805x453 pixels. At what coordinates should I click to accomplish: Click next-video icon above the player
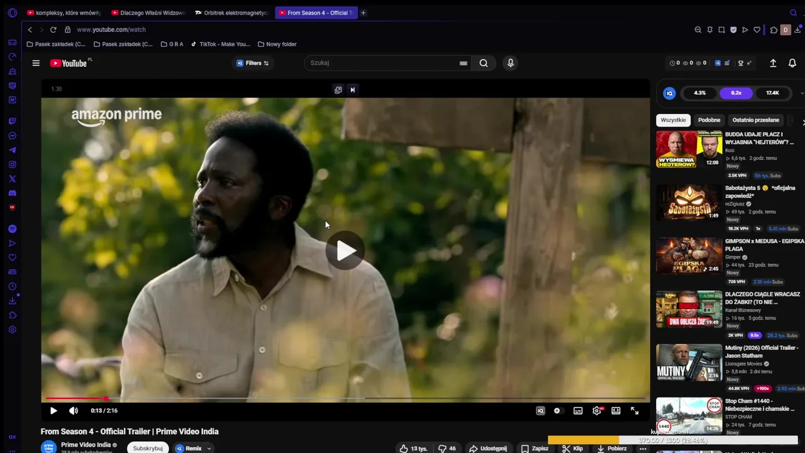coord(352,90)
